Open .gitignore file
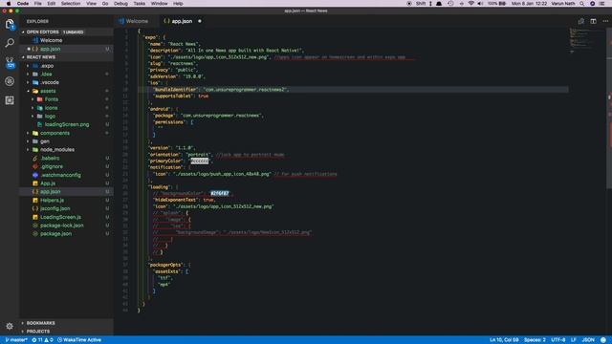This screenshot has width=612, height=344. tap(66, 166)
